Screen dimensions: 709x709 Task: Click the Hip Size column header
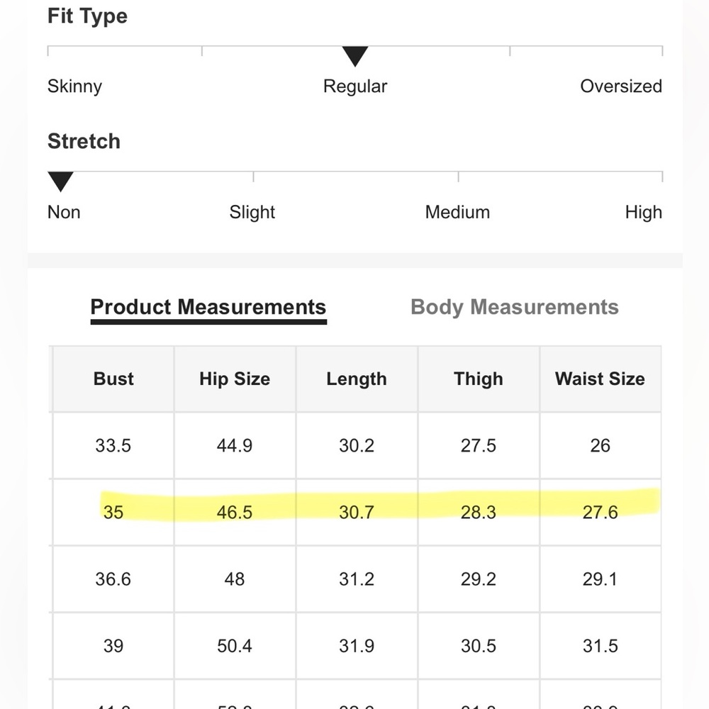(235, 379)
